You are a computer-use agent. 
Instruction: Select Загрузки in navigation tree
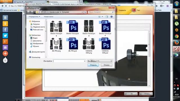[x=36, y=24]
